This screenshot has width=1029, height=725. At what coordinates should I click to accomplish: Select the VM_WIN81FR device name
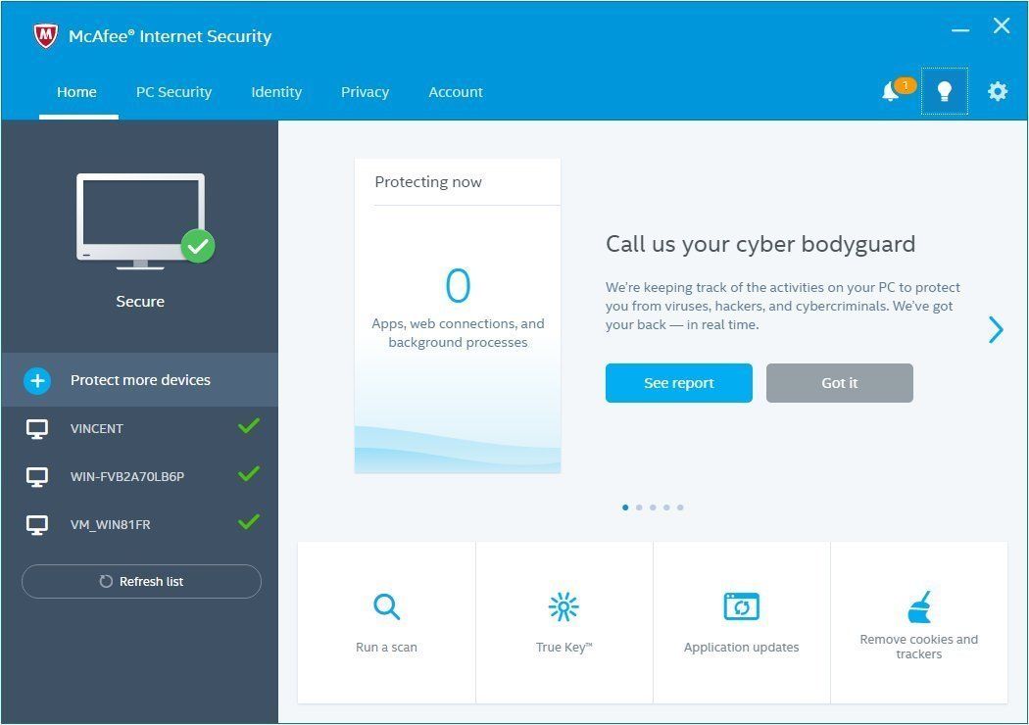click(110, 525)
